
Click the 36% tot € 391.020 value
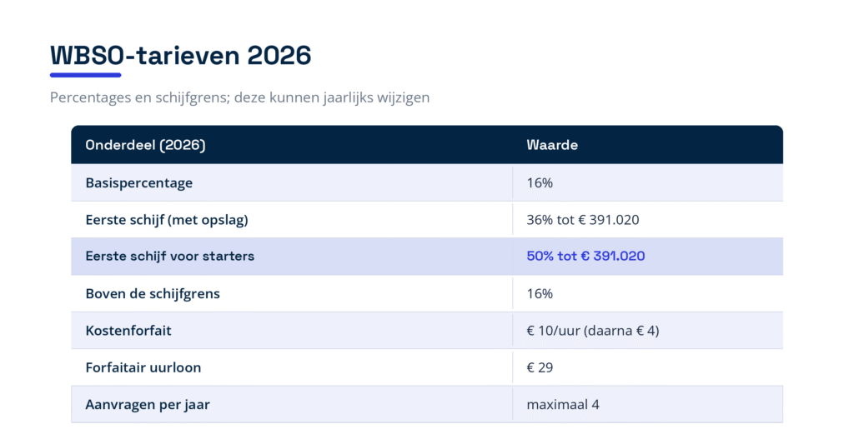[x=583, y=220]
